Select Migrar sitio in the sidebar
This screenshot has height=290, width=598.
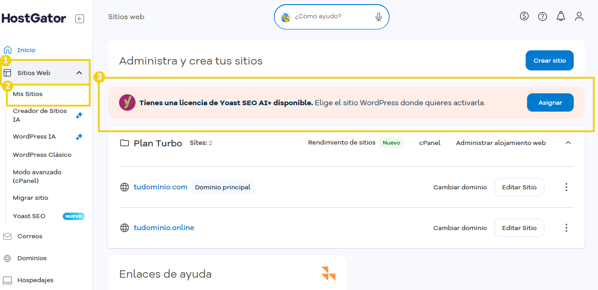pyautogui.click(x=31, y=198)
